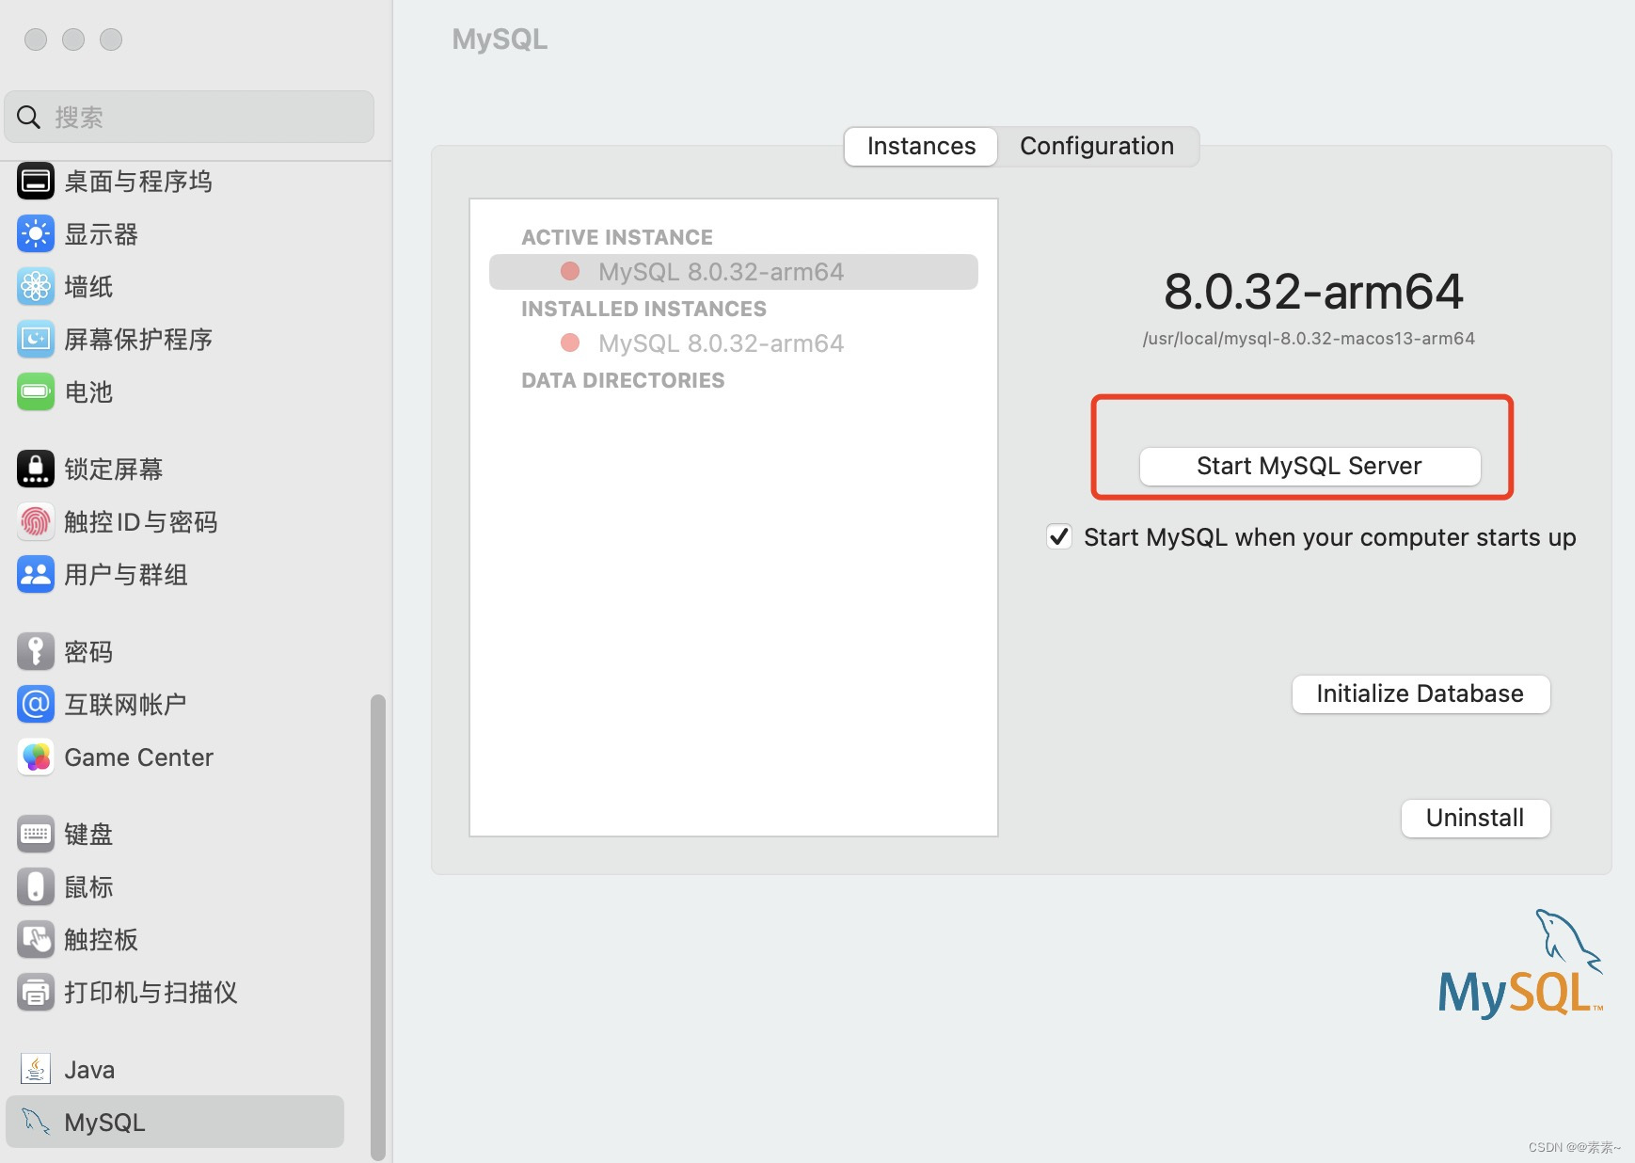
Task: Select active instance MySQL 8.0.32-arm64 row
Action: click(734, 272)
